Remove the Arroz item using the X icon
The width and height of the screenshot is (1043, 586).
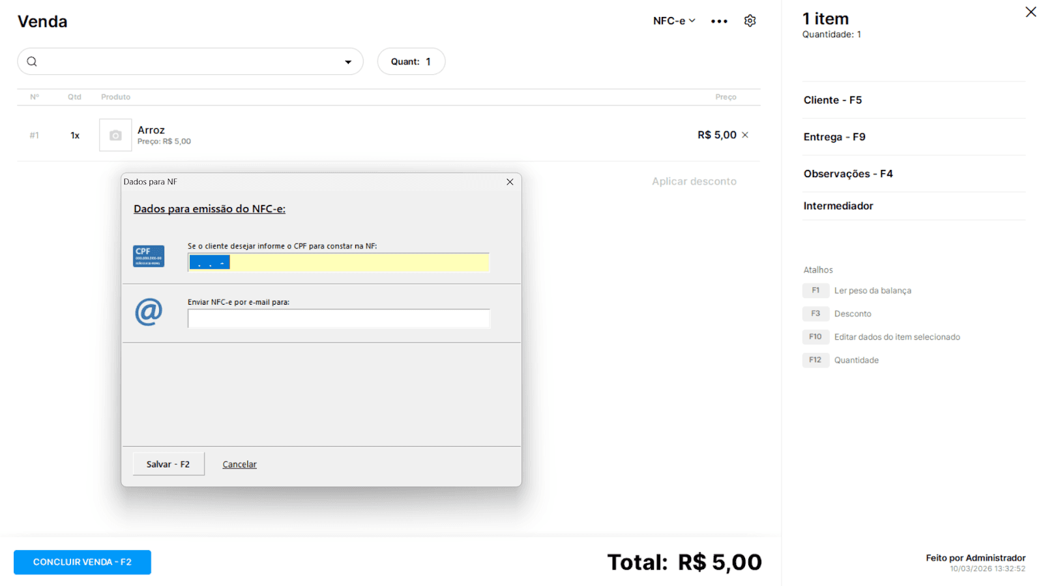(x=746, y=135)
